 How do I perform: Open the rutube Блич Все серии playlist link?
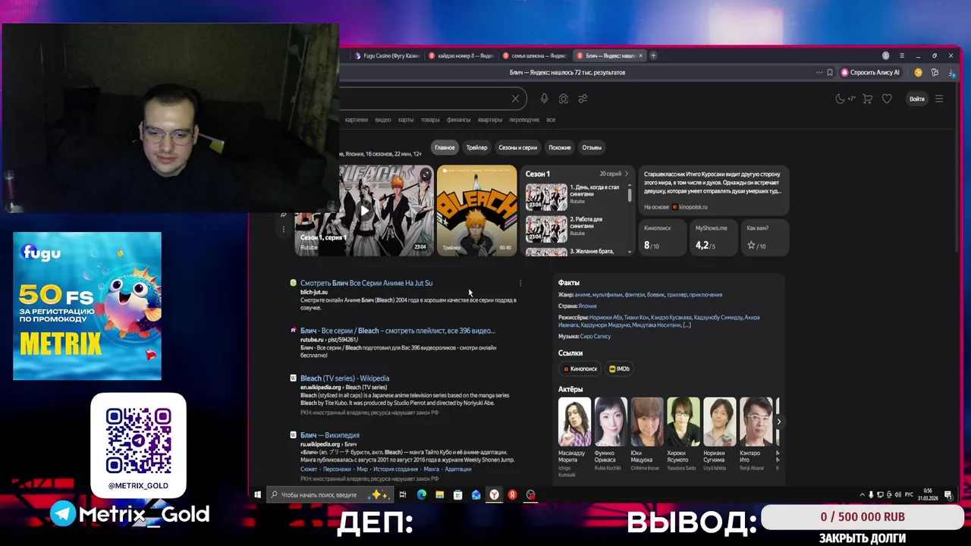point(398,331)
